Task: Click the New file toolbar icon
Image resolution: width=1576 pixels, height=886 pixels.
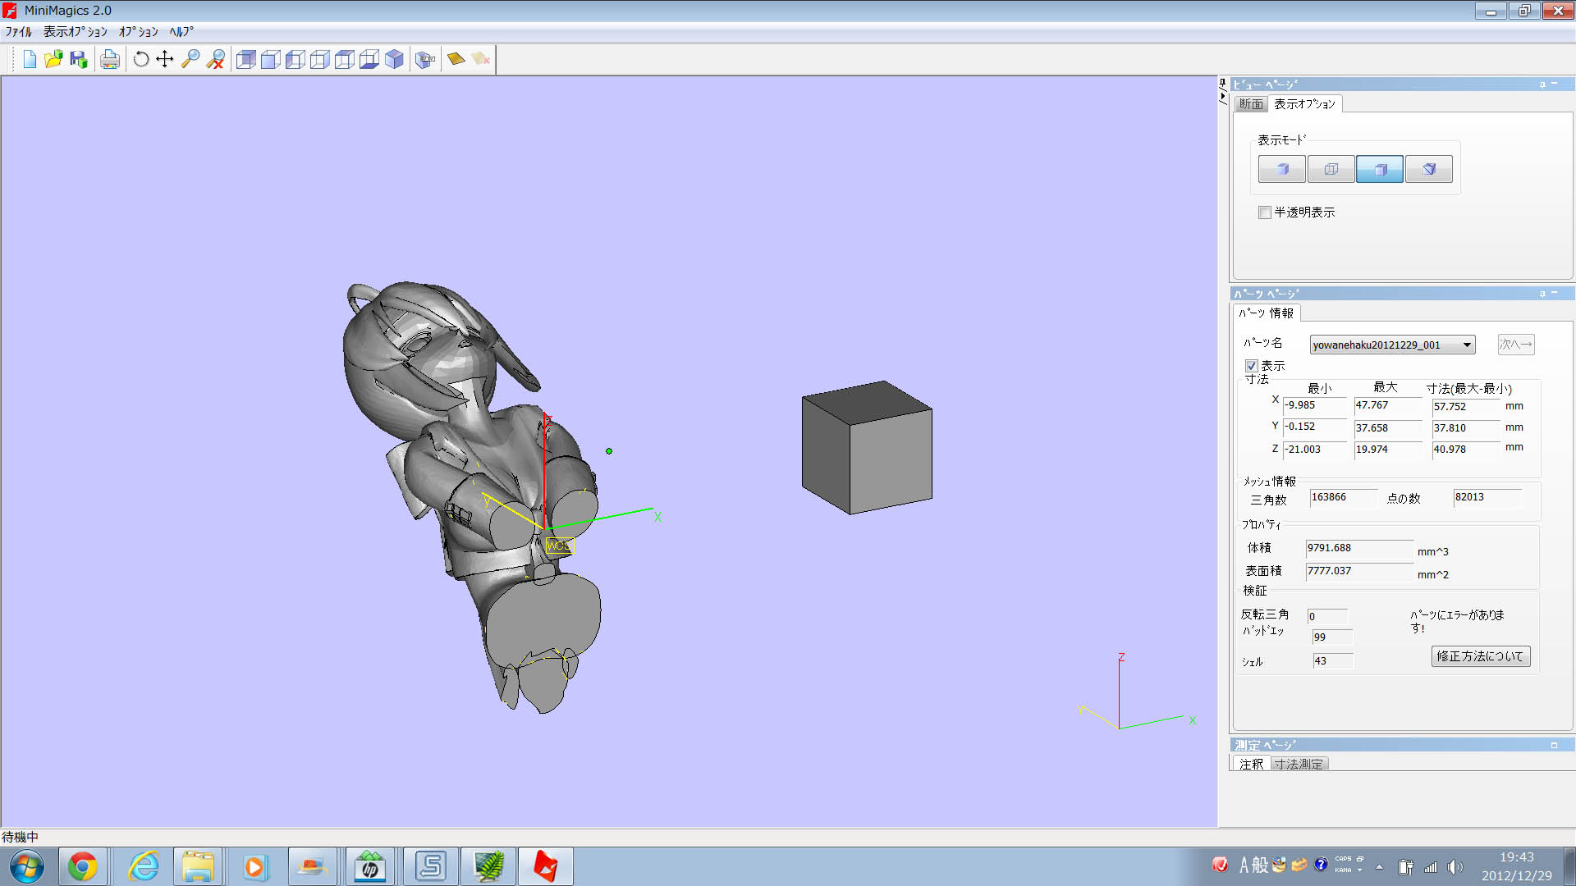Action: point(30,59)
